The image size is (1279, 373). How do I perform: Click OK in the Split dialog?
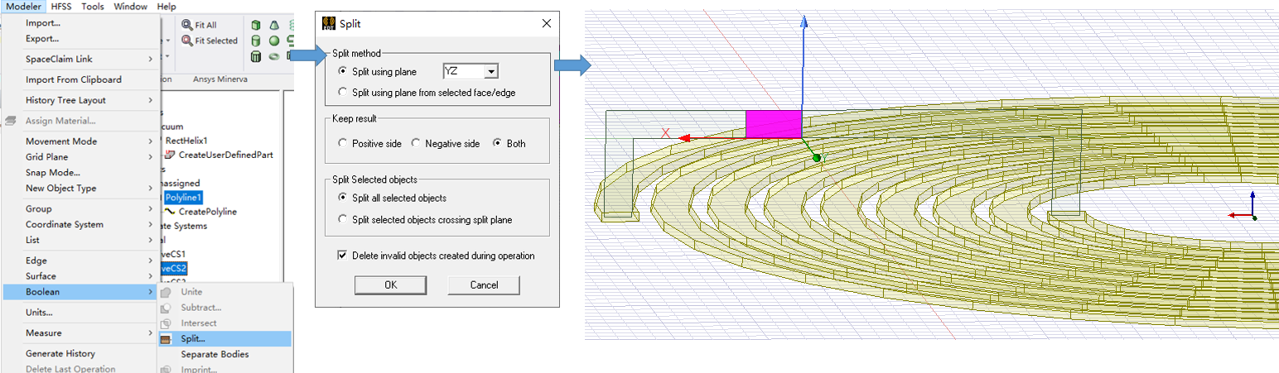390,285
